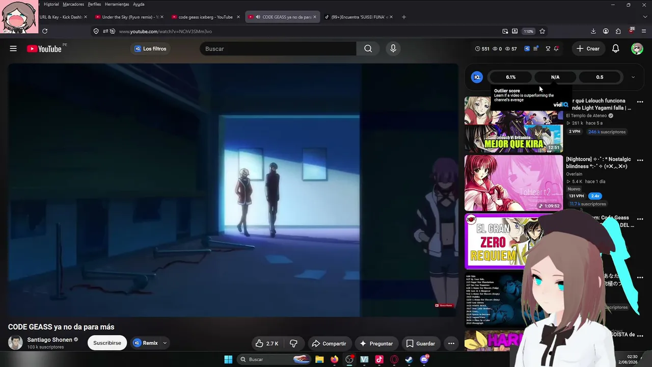
Task: Open the Crear menu
Action: tap(588, 48)
